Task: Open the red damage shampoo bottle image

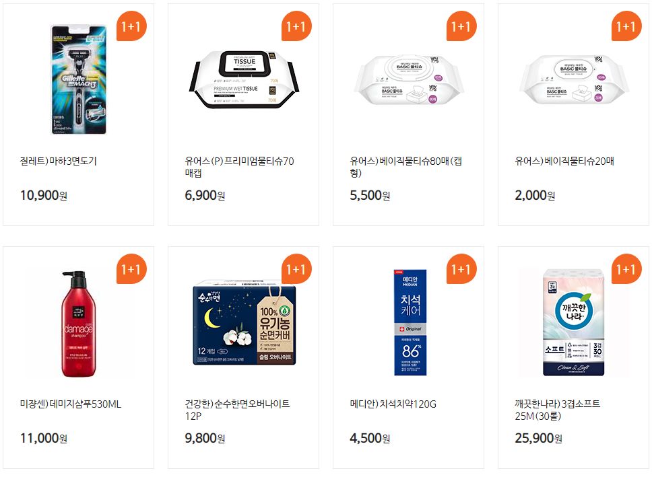Action: click(x=79, y=324)
